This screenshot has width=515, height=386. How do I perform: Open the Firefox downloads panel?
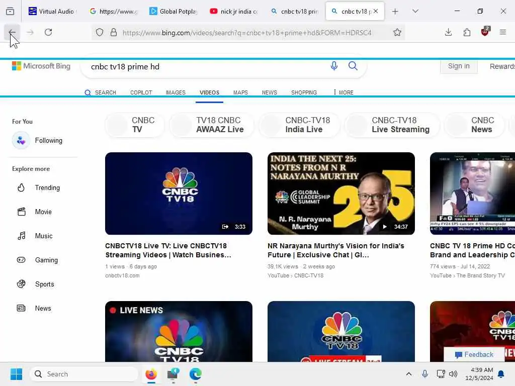click(448, 32)
